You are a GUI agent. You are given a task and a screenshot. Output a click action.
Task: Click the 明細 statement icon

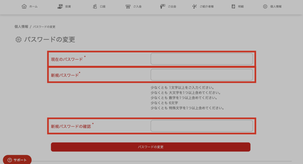[233, 6]
